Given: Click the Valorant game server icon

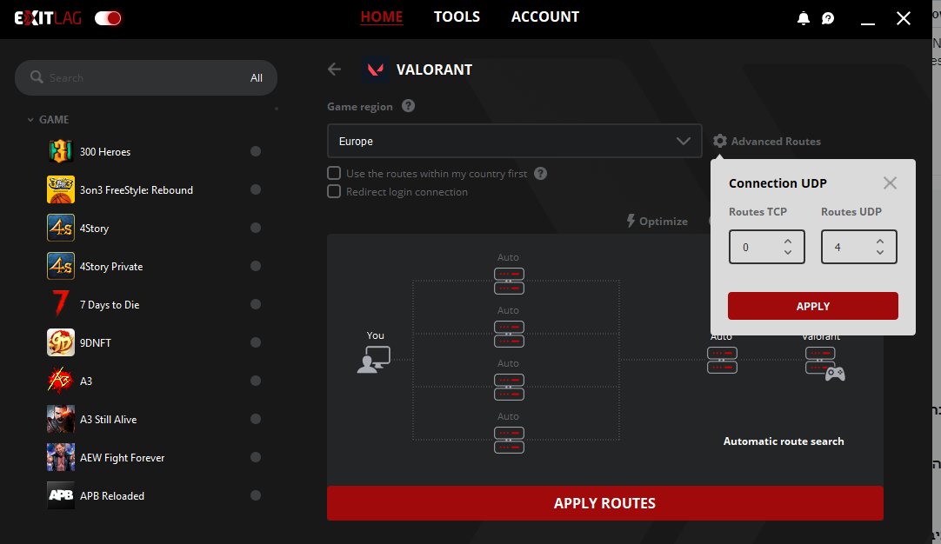Looking at the screenshot, I should tap(824, 363).
